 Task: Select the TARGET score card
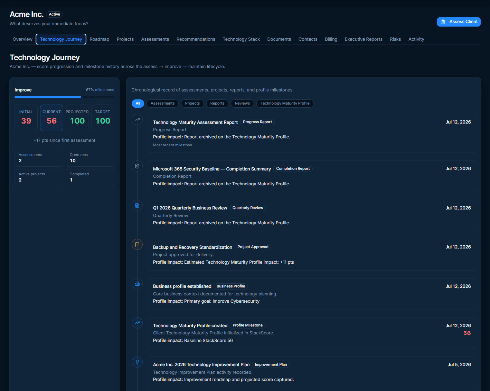point(103,118)
